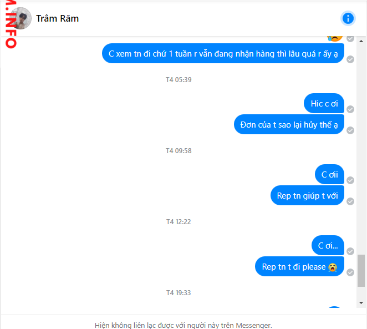Click delivered checkmark beside "Rep tn giúp t với"
The image size is (367, 329).
(350, 201)
